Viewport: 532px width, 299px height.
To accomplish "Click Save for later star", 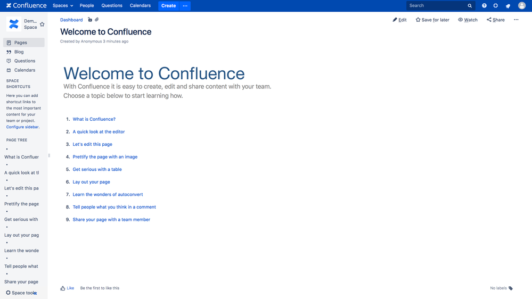I will (432, 20).
